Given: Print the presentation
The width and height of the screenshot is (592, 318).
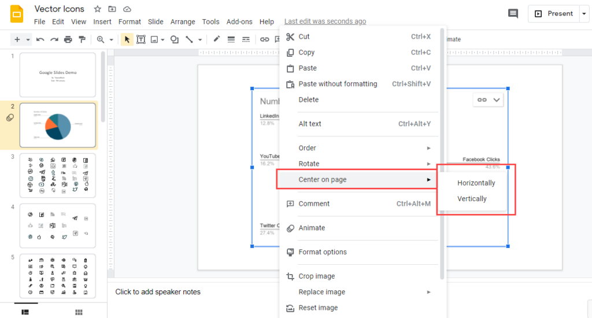Looking at the screenshot, I should 68,39.
